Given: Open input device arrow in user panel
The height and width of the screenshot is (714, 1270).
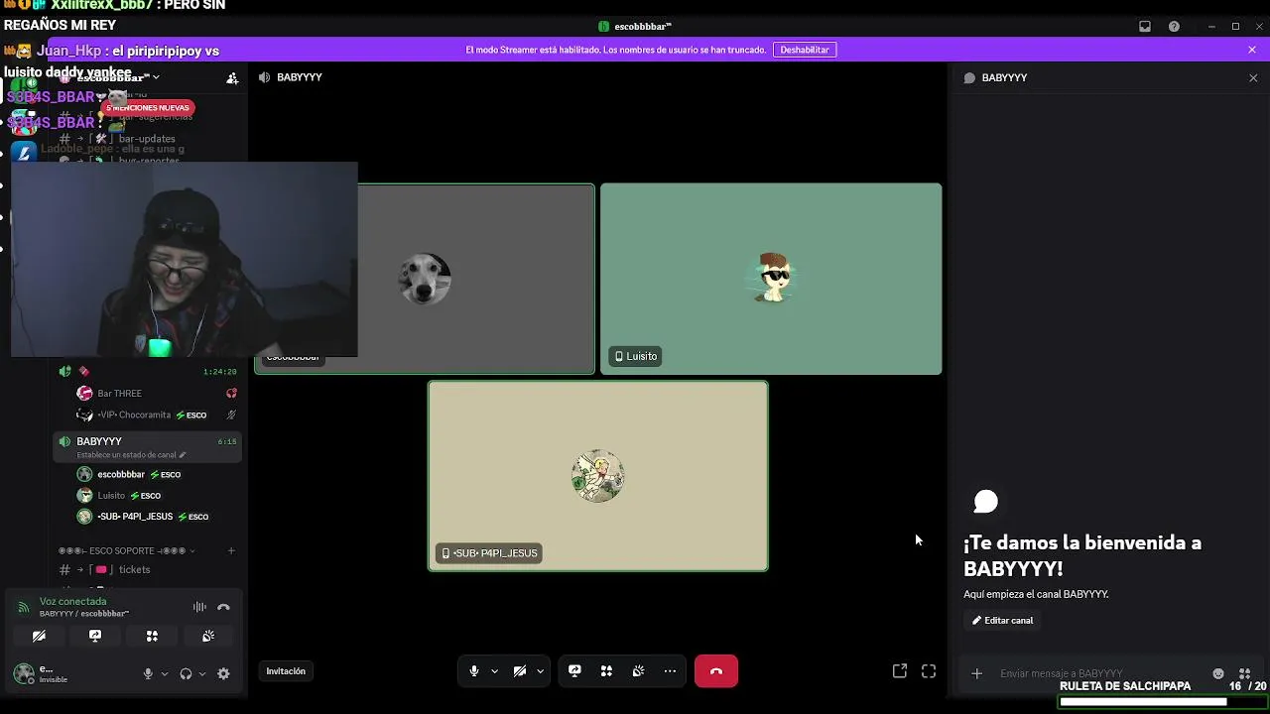Looking at the screenshot, I should tap(164, 673).
